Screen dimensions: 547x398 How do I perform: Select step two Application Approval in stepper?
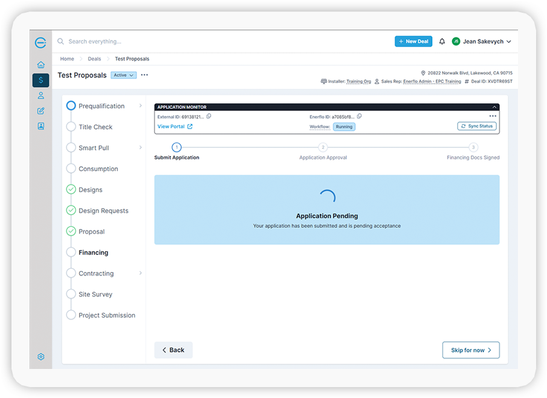pyautogui.click(x=323, y=147)
